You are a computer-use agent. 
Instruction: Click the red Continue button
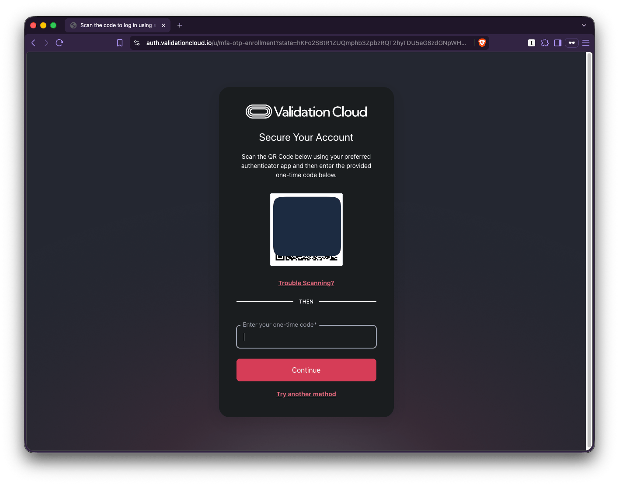tap(306, 370)
